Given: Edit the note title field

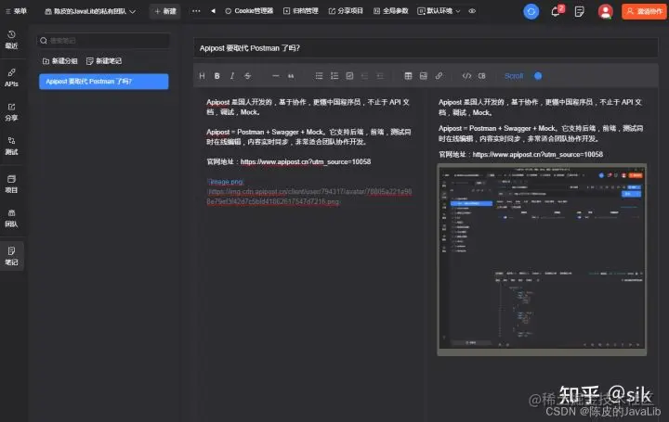Looking at the screenshot, I should pos(426,48).
